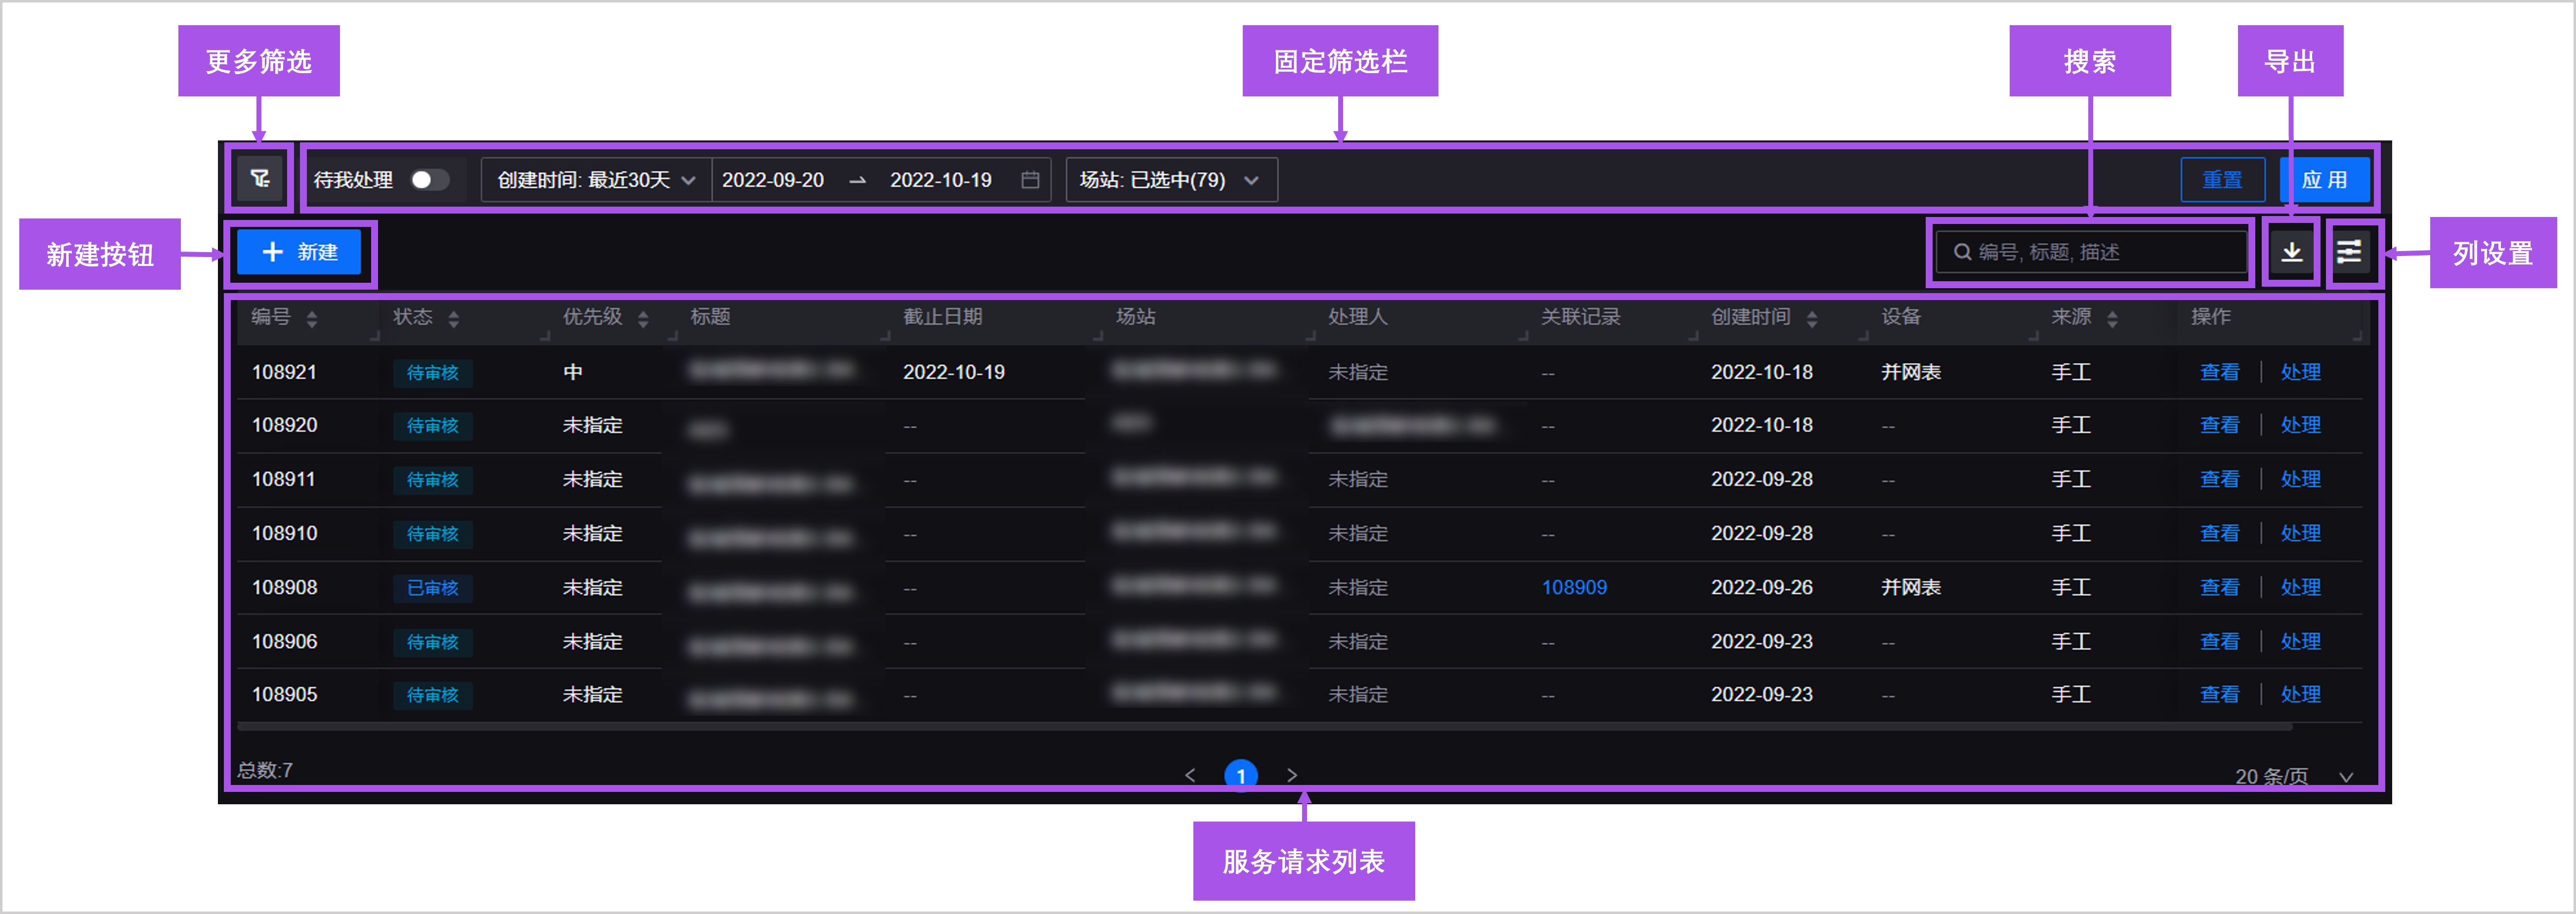This screenshot has height=914, width=2576.
Task: Open the column settings icon
Action: point(2349,252)
